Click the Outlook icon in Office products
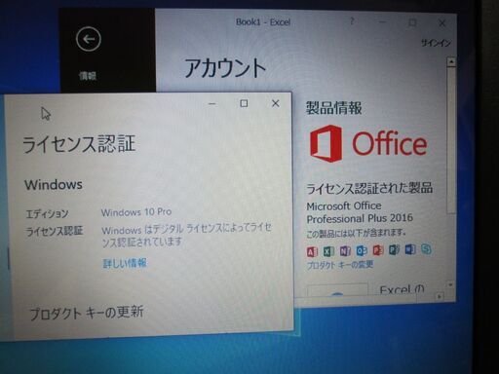 (x=362, y=250)
